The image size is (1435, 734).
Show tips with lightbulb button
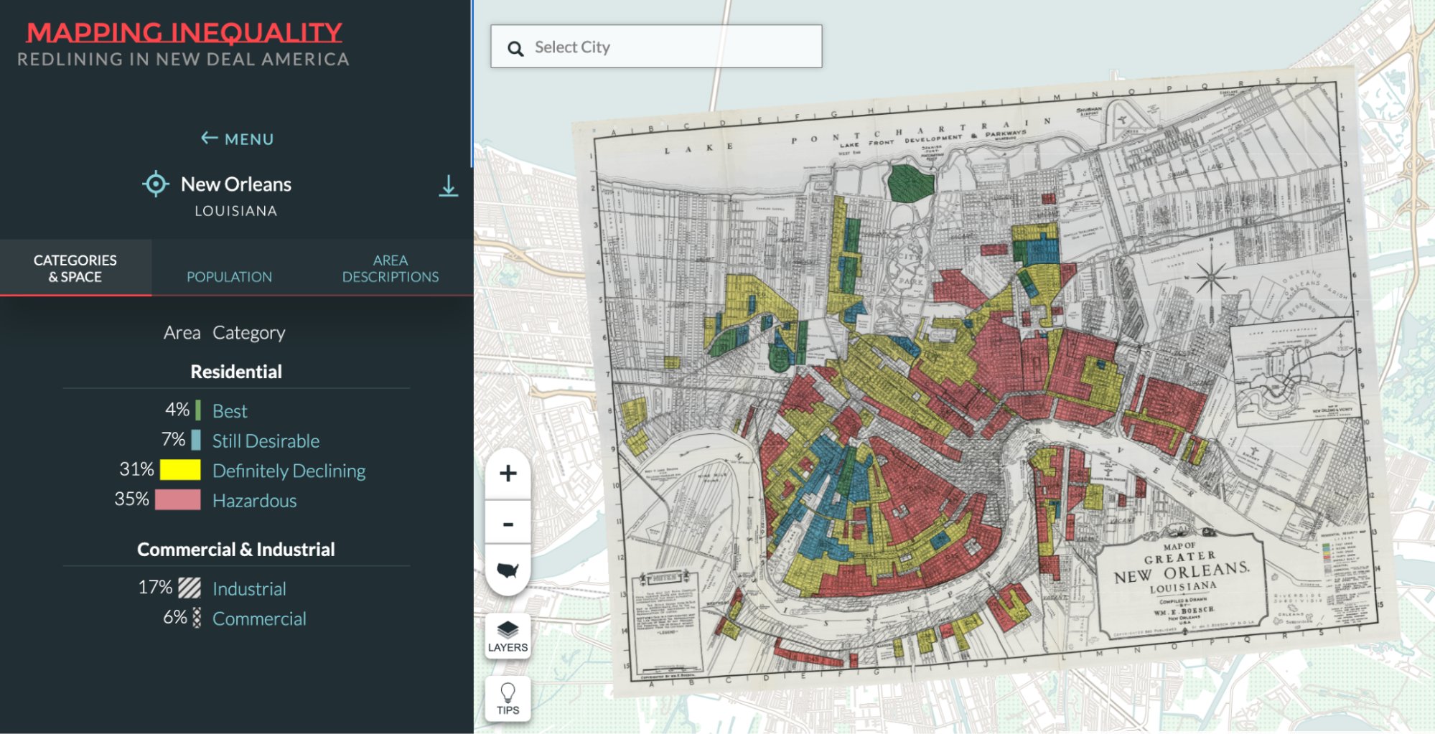508,698
